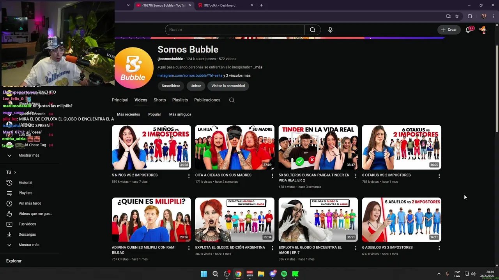Expand the Tú section chevron
This screenshot has height=280, width=499.
coord(15,172)
